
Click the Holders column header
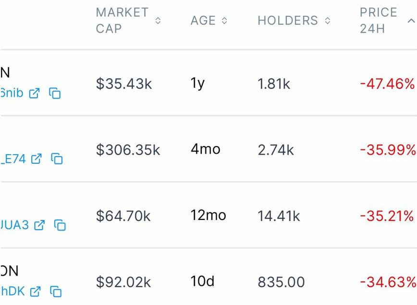coord(288,21)
